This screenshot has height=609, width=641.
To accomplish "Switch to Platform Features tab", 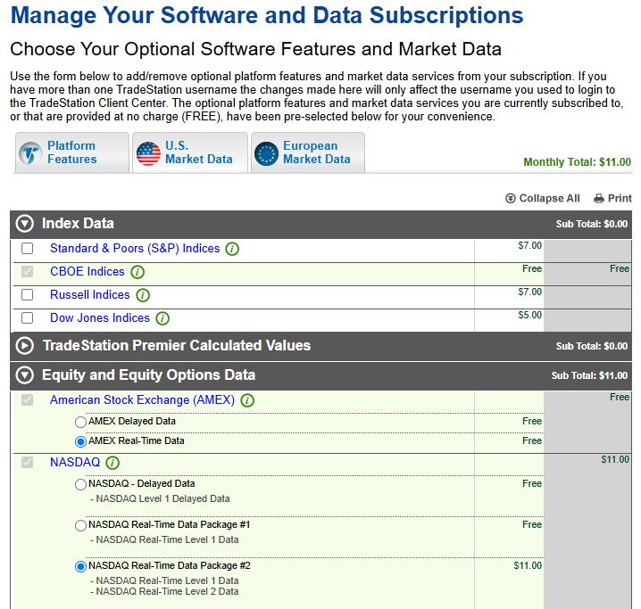I will 72,152.
